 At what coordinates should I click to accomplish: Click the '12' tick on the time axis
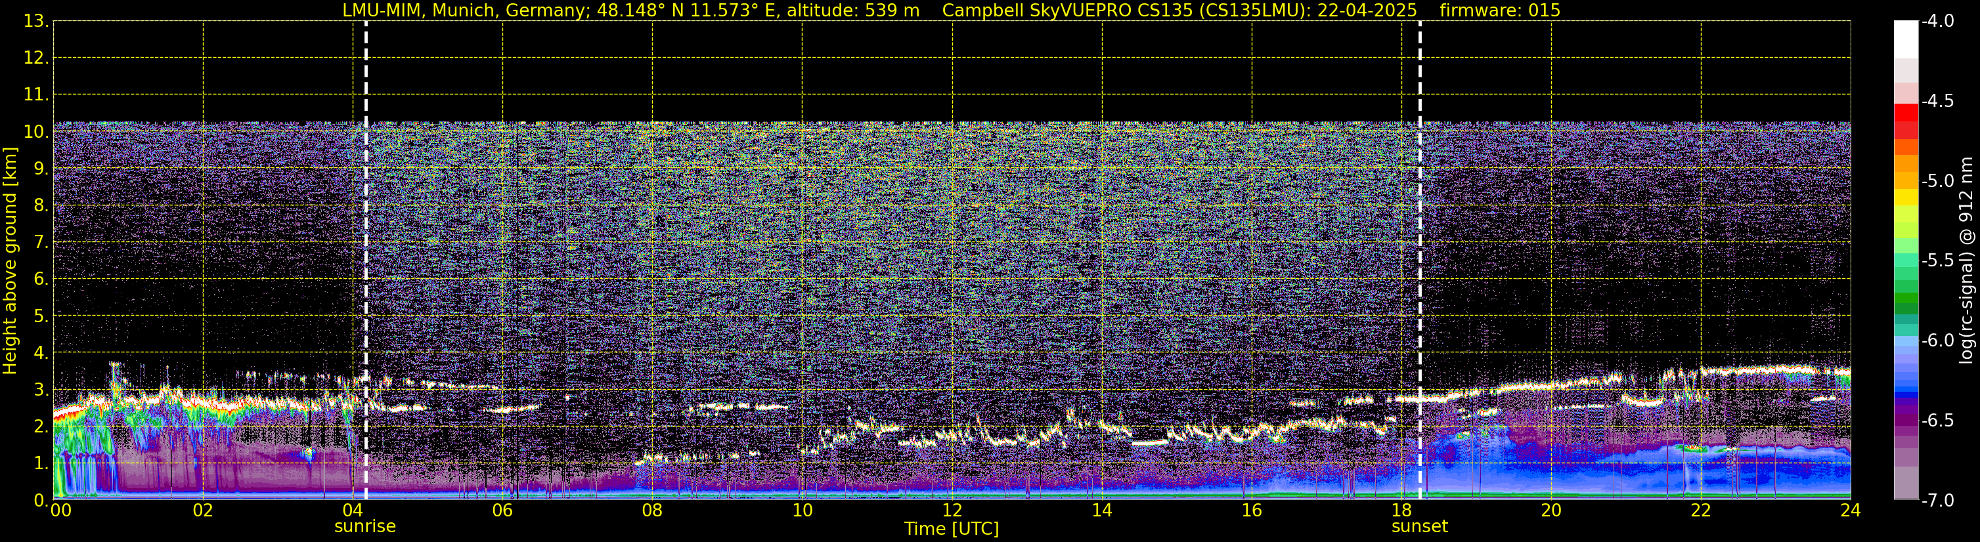pos(952,511)
